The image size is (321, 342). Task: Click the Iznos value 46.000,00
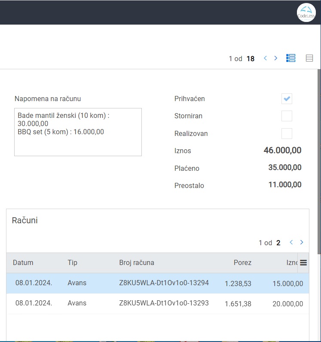pos(282,150)
